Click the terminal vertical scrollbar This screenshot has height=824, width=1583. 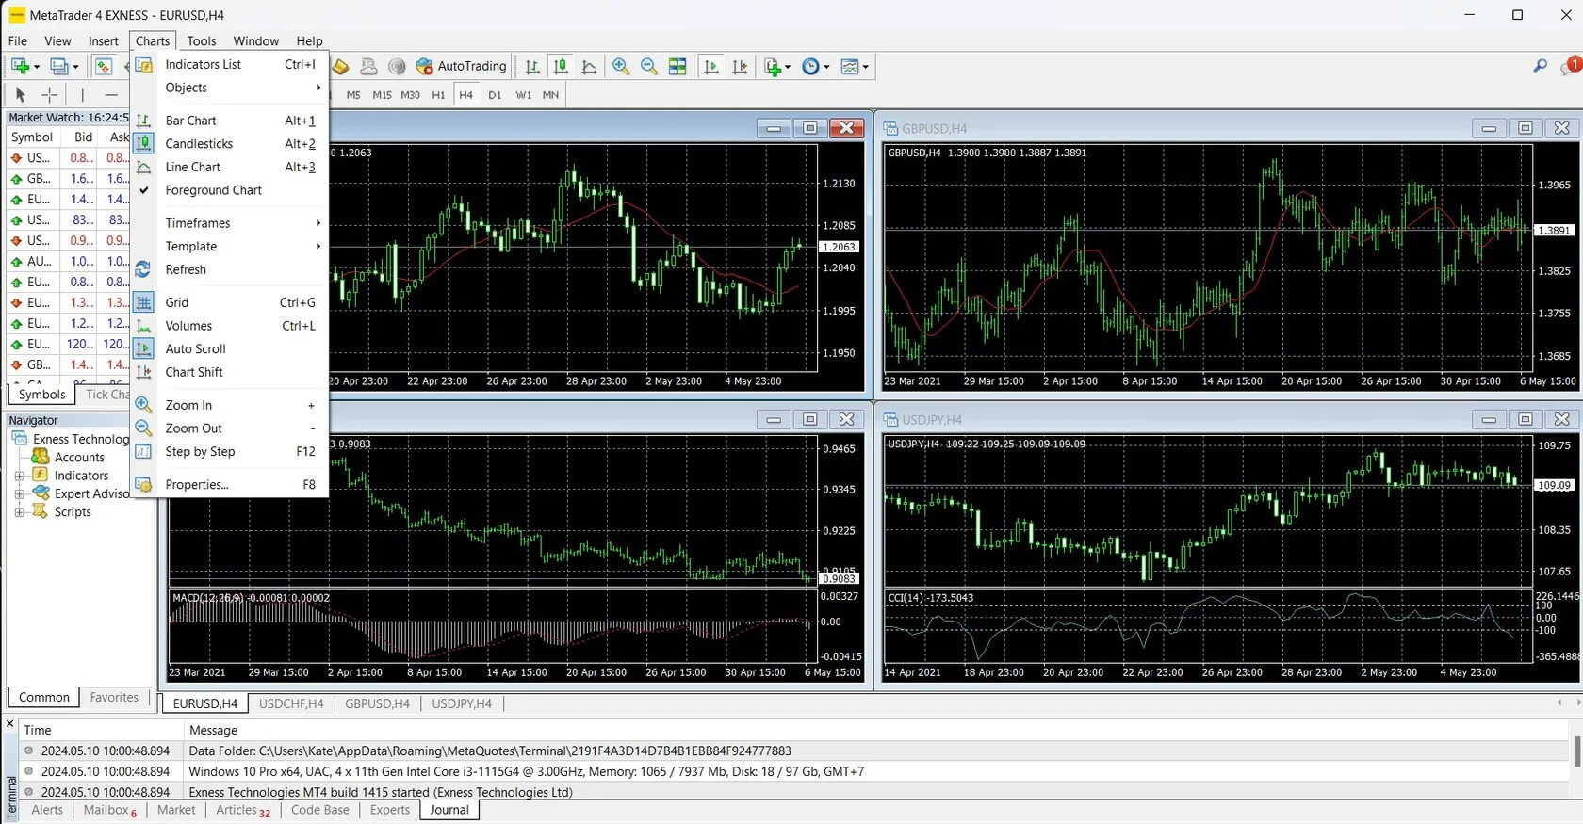pos(1576,751)
